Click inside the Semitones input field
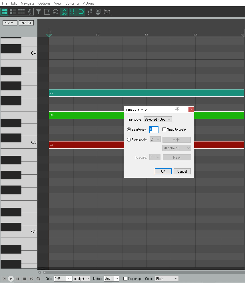 (154, 129)
